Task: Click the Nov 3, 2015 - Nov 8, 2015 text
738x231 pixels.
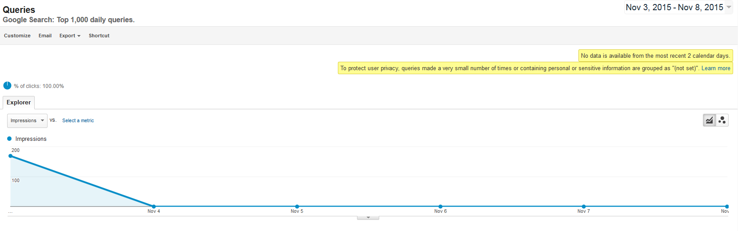Action: click(x=674, y=7)
